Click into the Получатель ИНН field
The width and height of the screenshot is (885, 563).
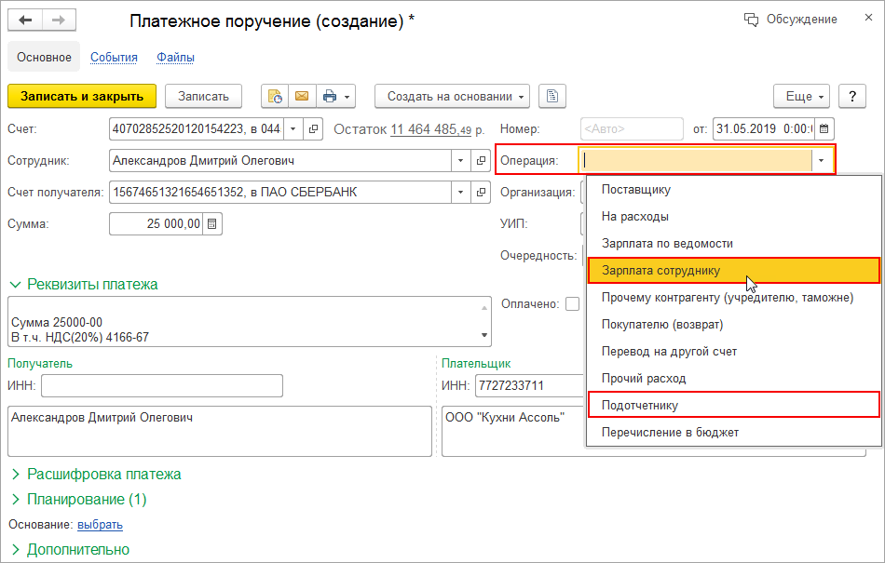point(161,385)
